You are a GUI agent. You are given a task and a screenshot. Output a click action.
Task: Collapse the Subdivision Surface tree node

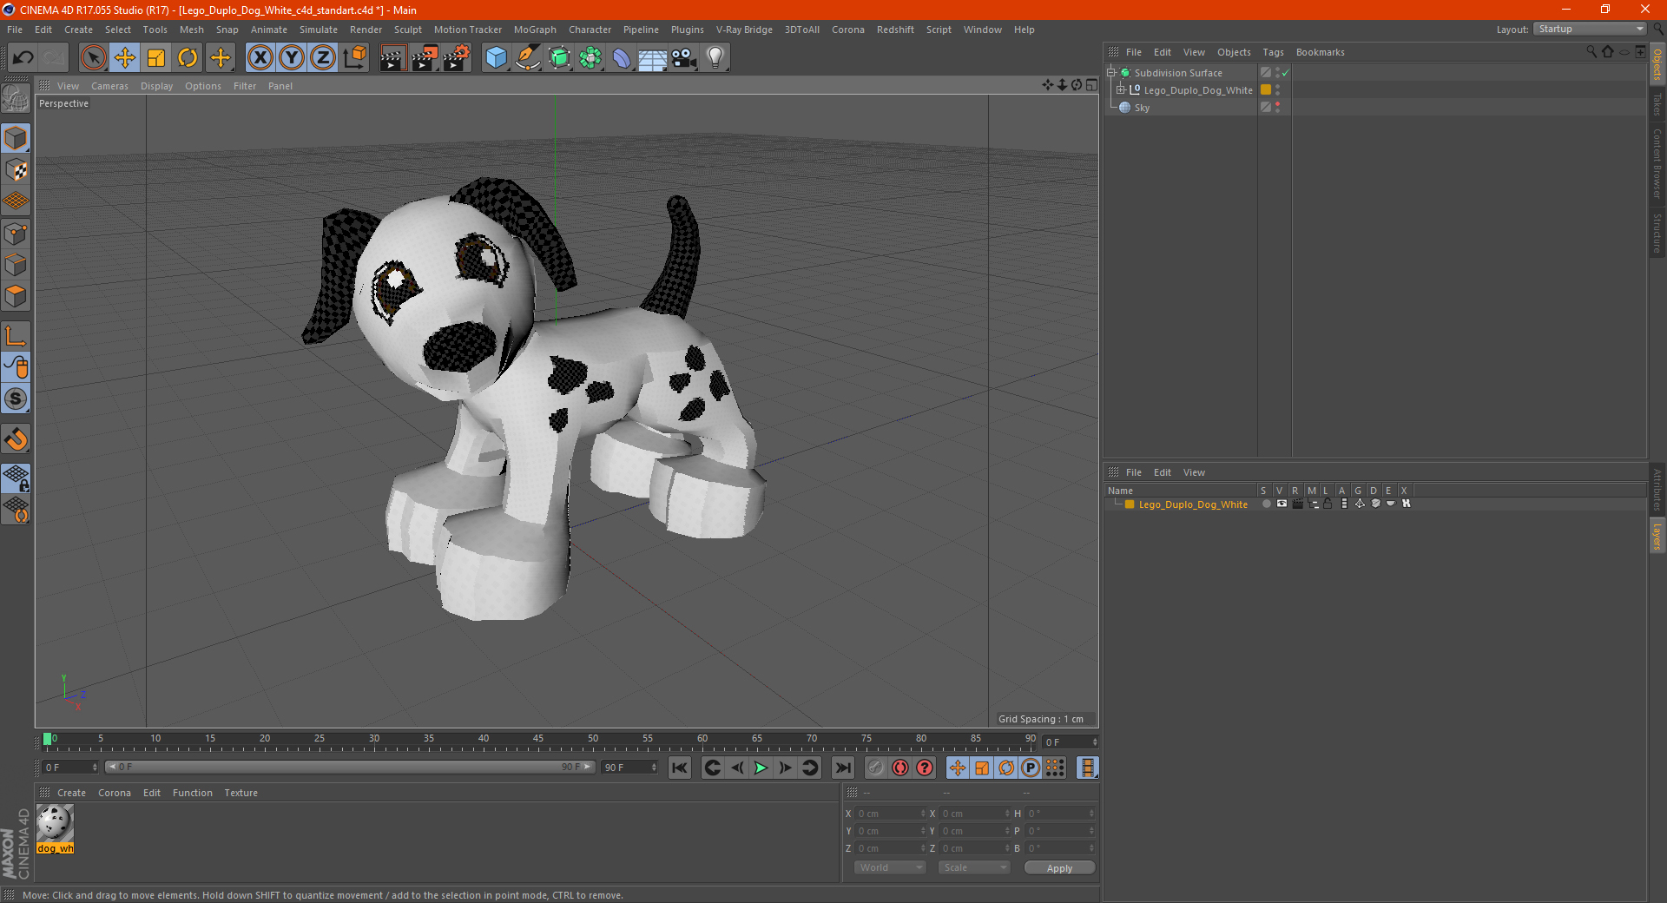tap(1110, 73)
